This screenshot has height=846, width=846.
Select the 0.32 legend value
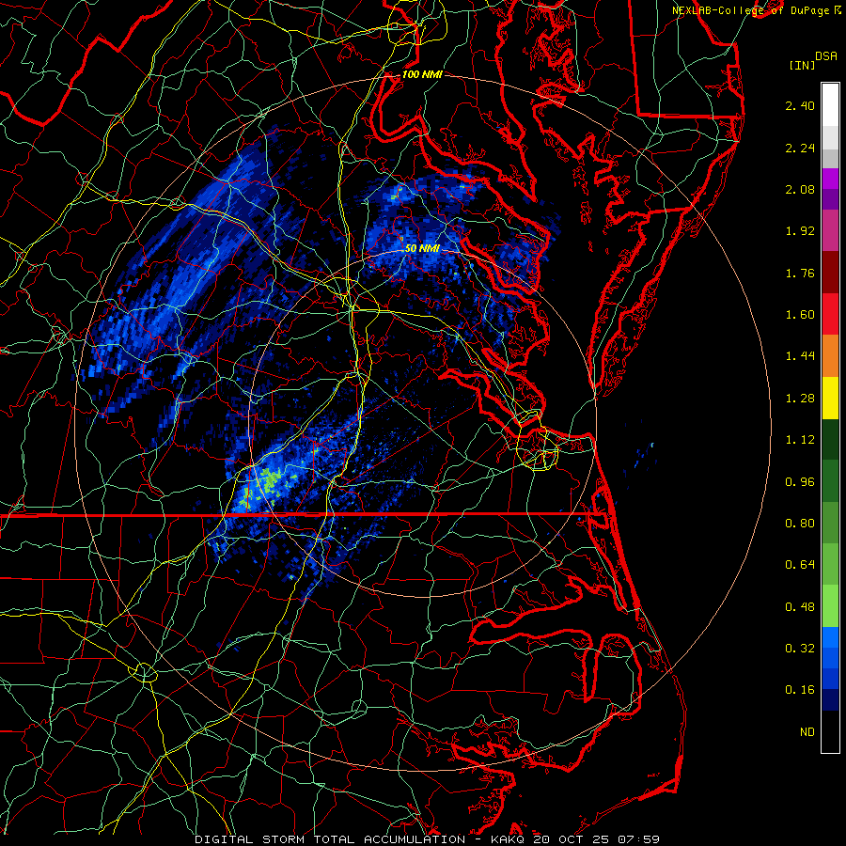tap(800, 649)
